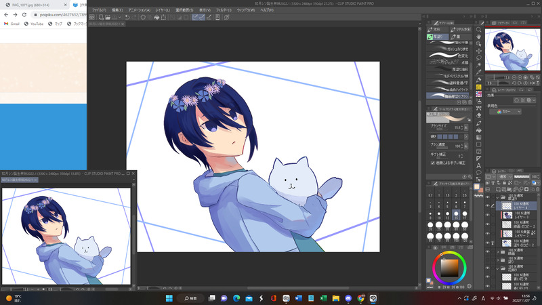Open the フィルター(I) menu

click(224, 10)
